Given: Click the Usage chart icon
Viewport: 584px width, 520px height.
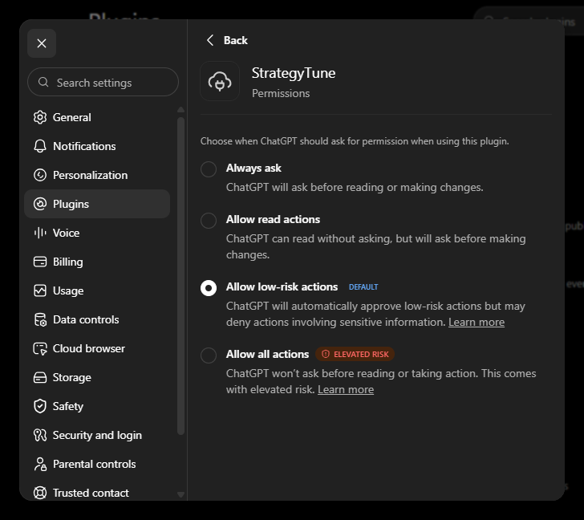Looking at the screenshot, I should pos(40,290).
